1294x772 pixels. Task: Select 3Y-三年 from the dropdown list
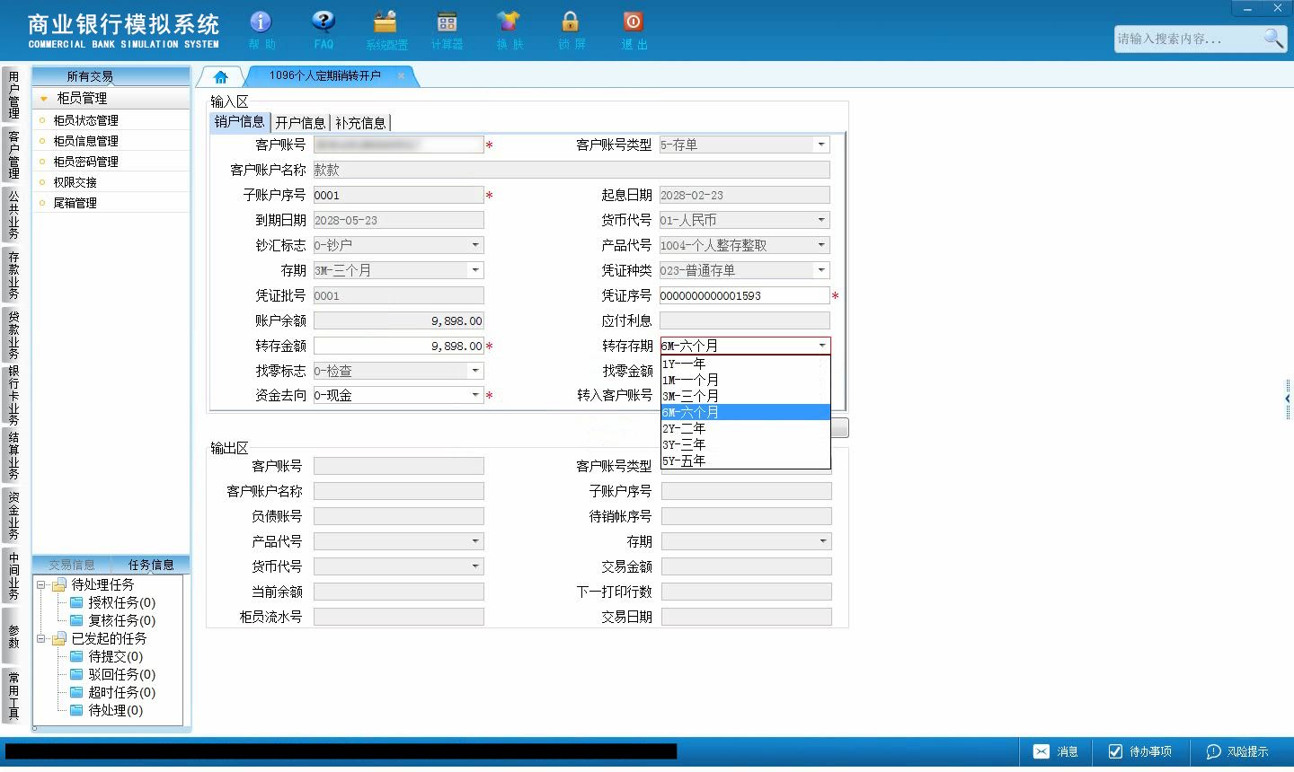pyautogui.click(x=744, y=444)
